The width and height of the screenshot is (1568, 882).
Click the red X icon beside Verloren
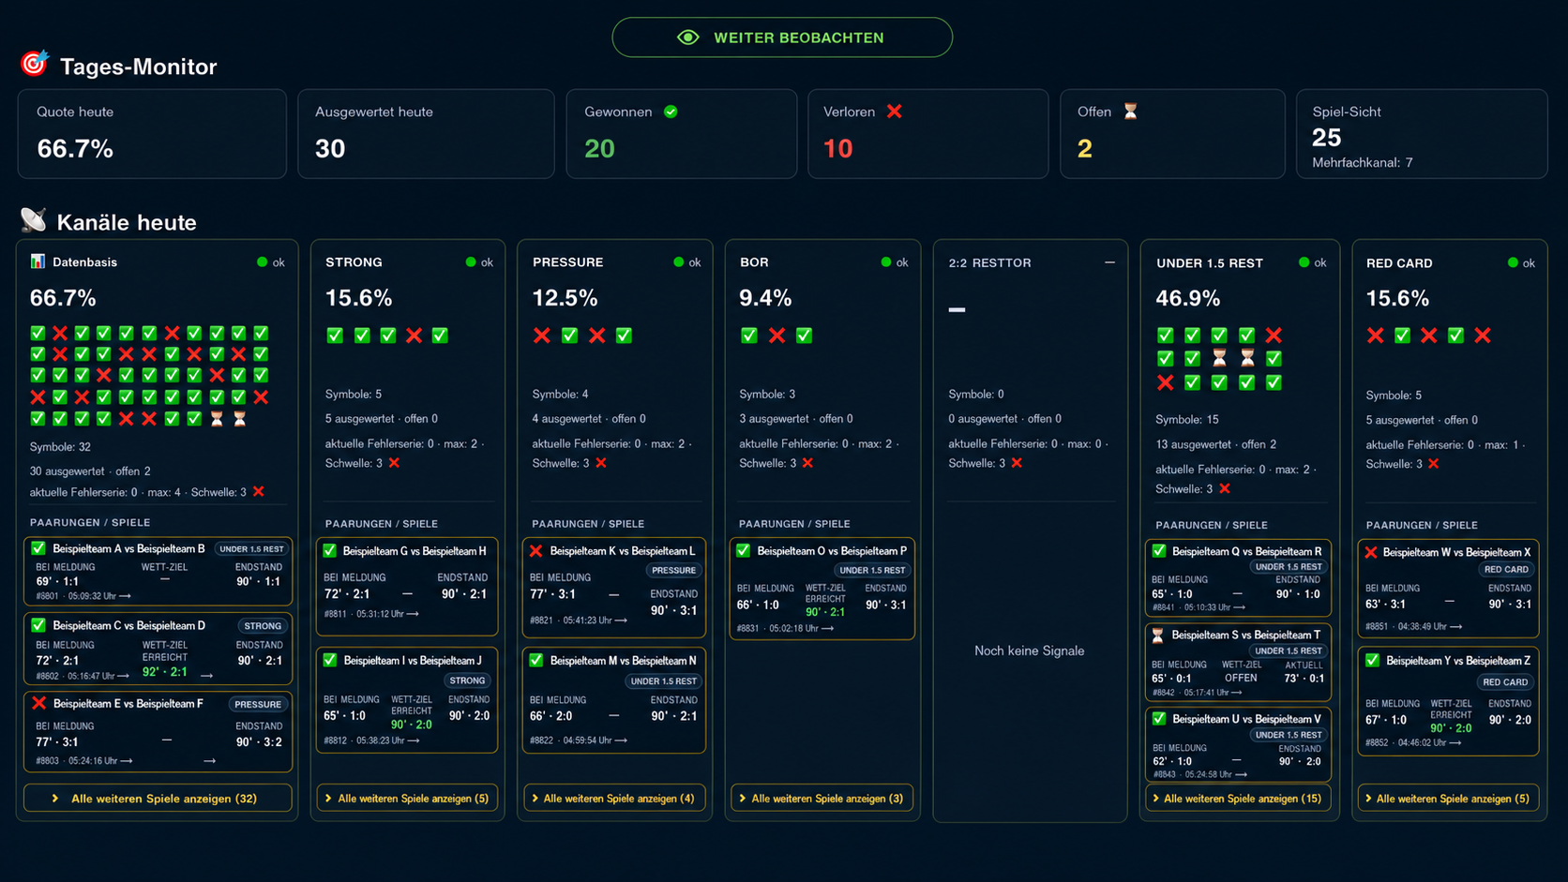pos(894,112)
